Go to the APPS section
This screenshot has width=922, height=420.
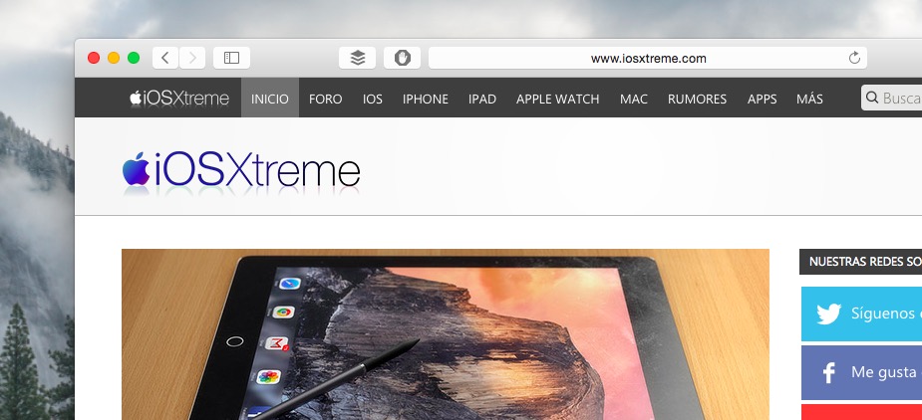pos(763,99)
